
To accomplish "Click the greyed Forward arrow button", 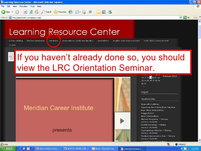I will pos(17,12).
